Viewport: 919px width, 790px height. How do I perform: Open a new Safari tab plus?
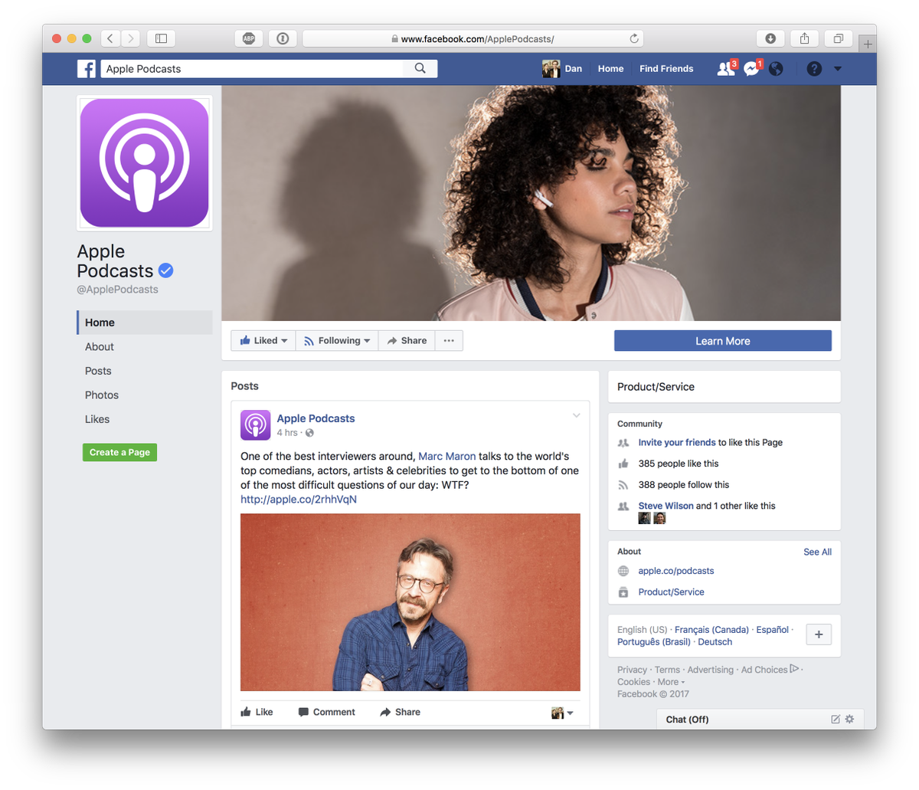[x=867, y=44]
